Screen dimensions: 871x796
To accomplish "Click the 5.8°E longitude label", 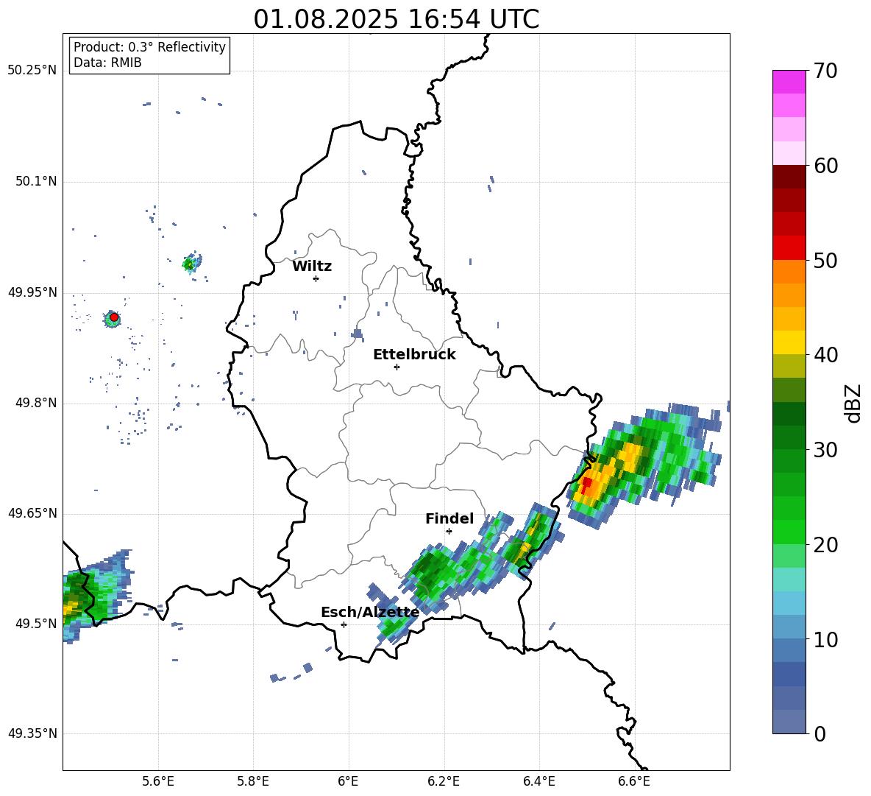I will pyautogui.click(x=253, y=781).
